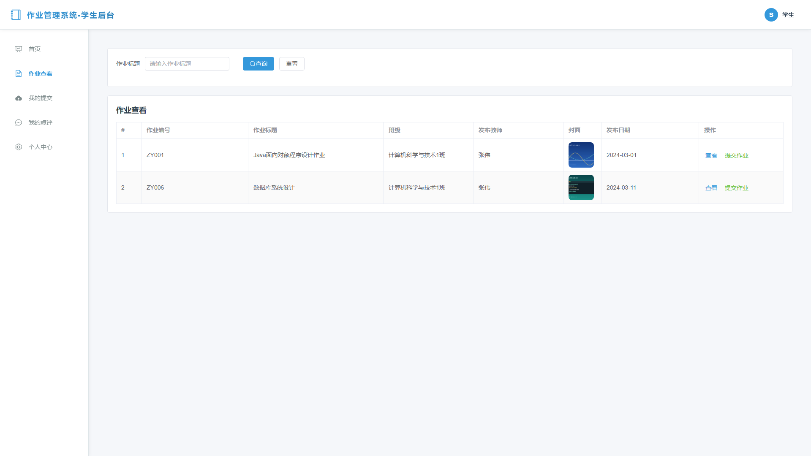The width and height of the screenshot is (811, 456).
Task: Open 我的点评 sidebar entry
Action: pyautogui.click(x=44, y=122)
